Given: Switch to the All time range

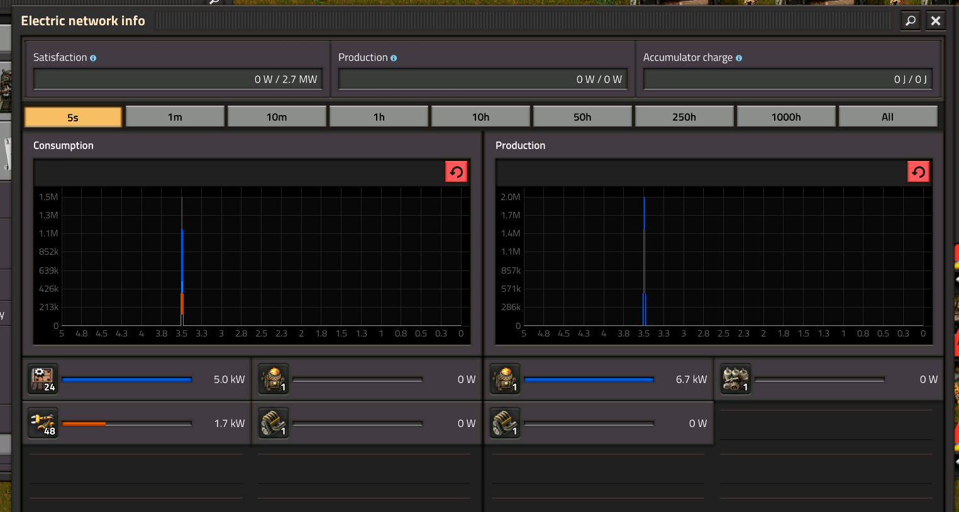Looking at the screenshot, I should tap(888, 117).
